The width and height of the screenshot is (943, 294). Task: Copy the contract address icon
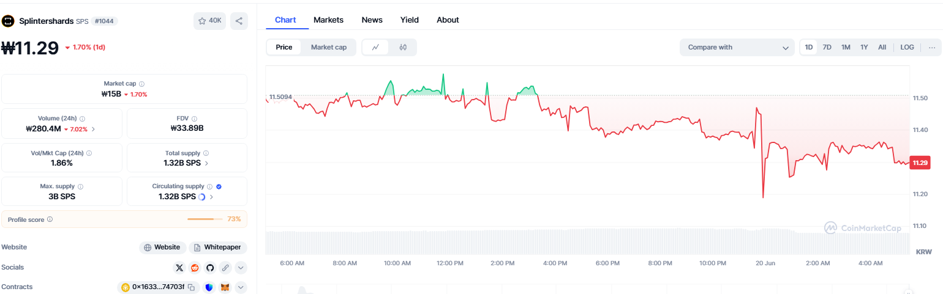pos(191,287)
